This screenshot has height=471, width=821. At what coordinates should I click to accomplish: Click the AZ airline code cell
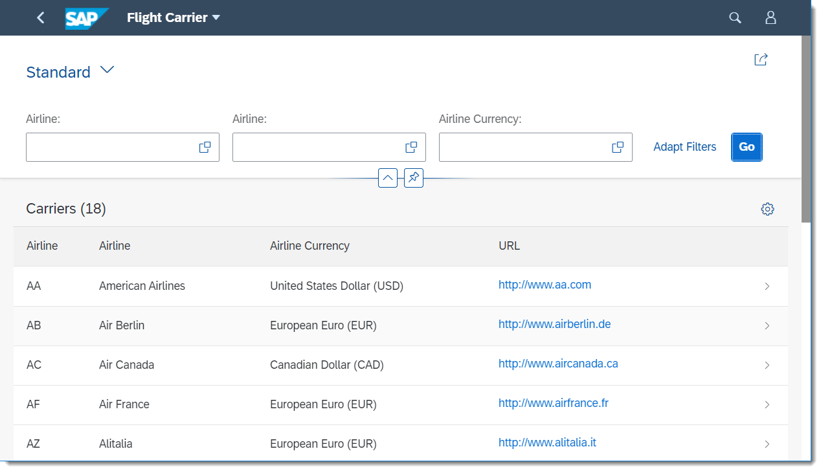coord(33,444)
